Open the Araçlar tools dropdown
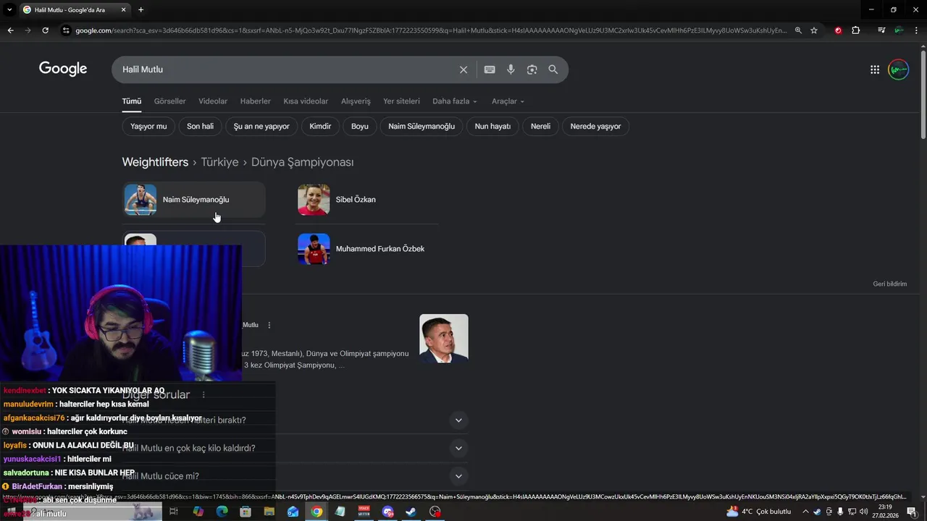Screen dimensions: 927x521 click(x=508, y=101)
